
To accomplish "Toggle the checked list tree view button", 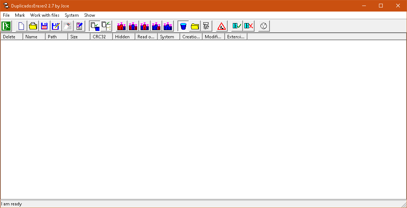I will [x=107, y=26].
